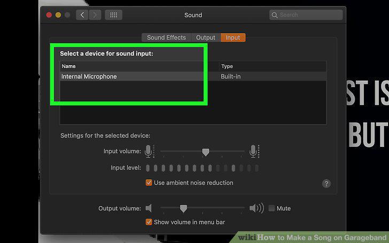Viewport: 389px width, 243px height.
Task: Uncheck Show volume in menu bar
Action: (149, 222)
